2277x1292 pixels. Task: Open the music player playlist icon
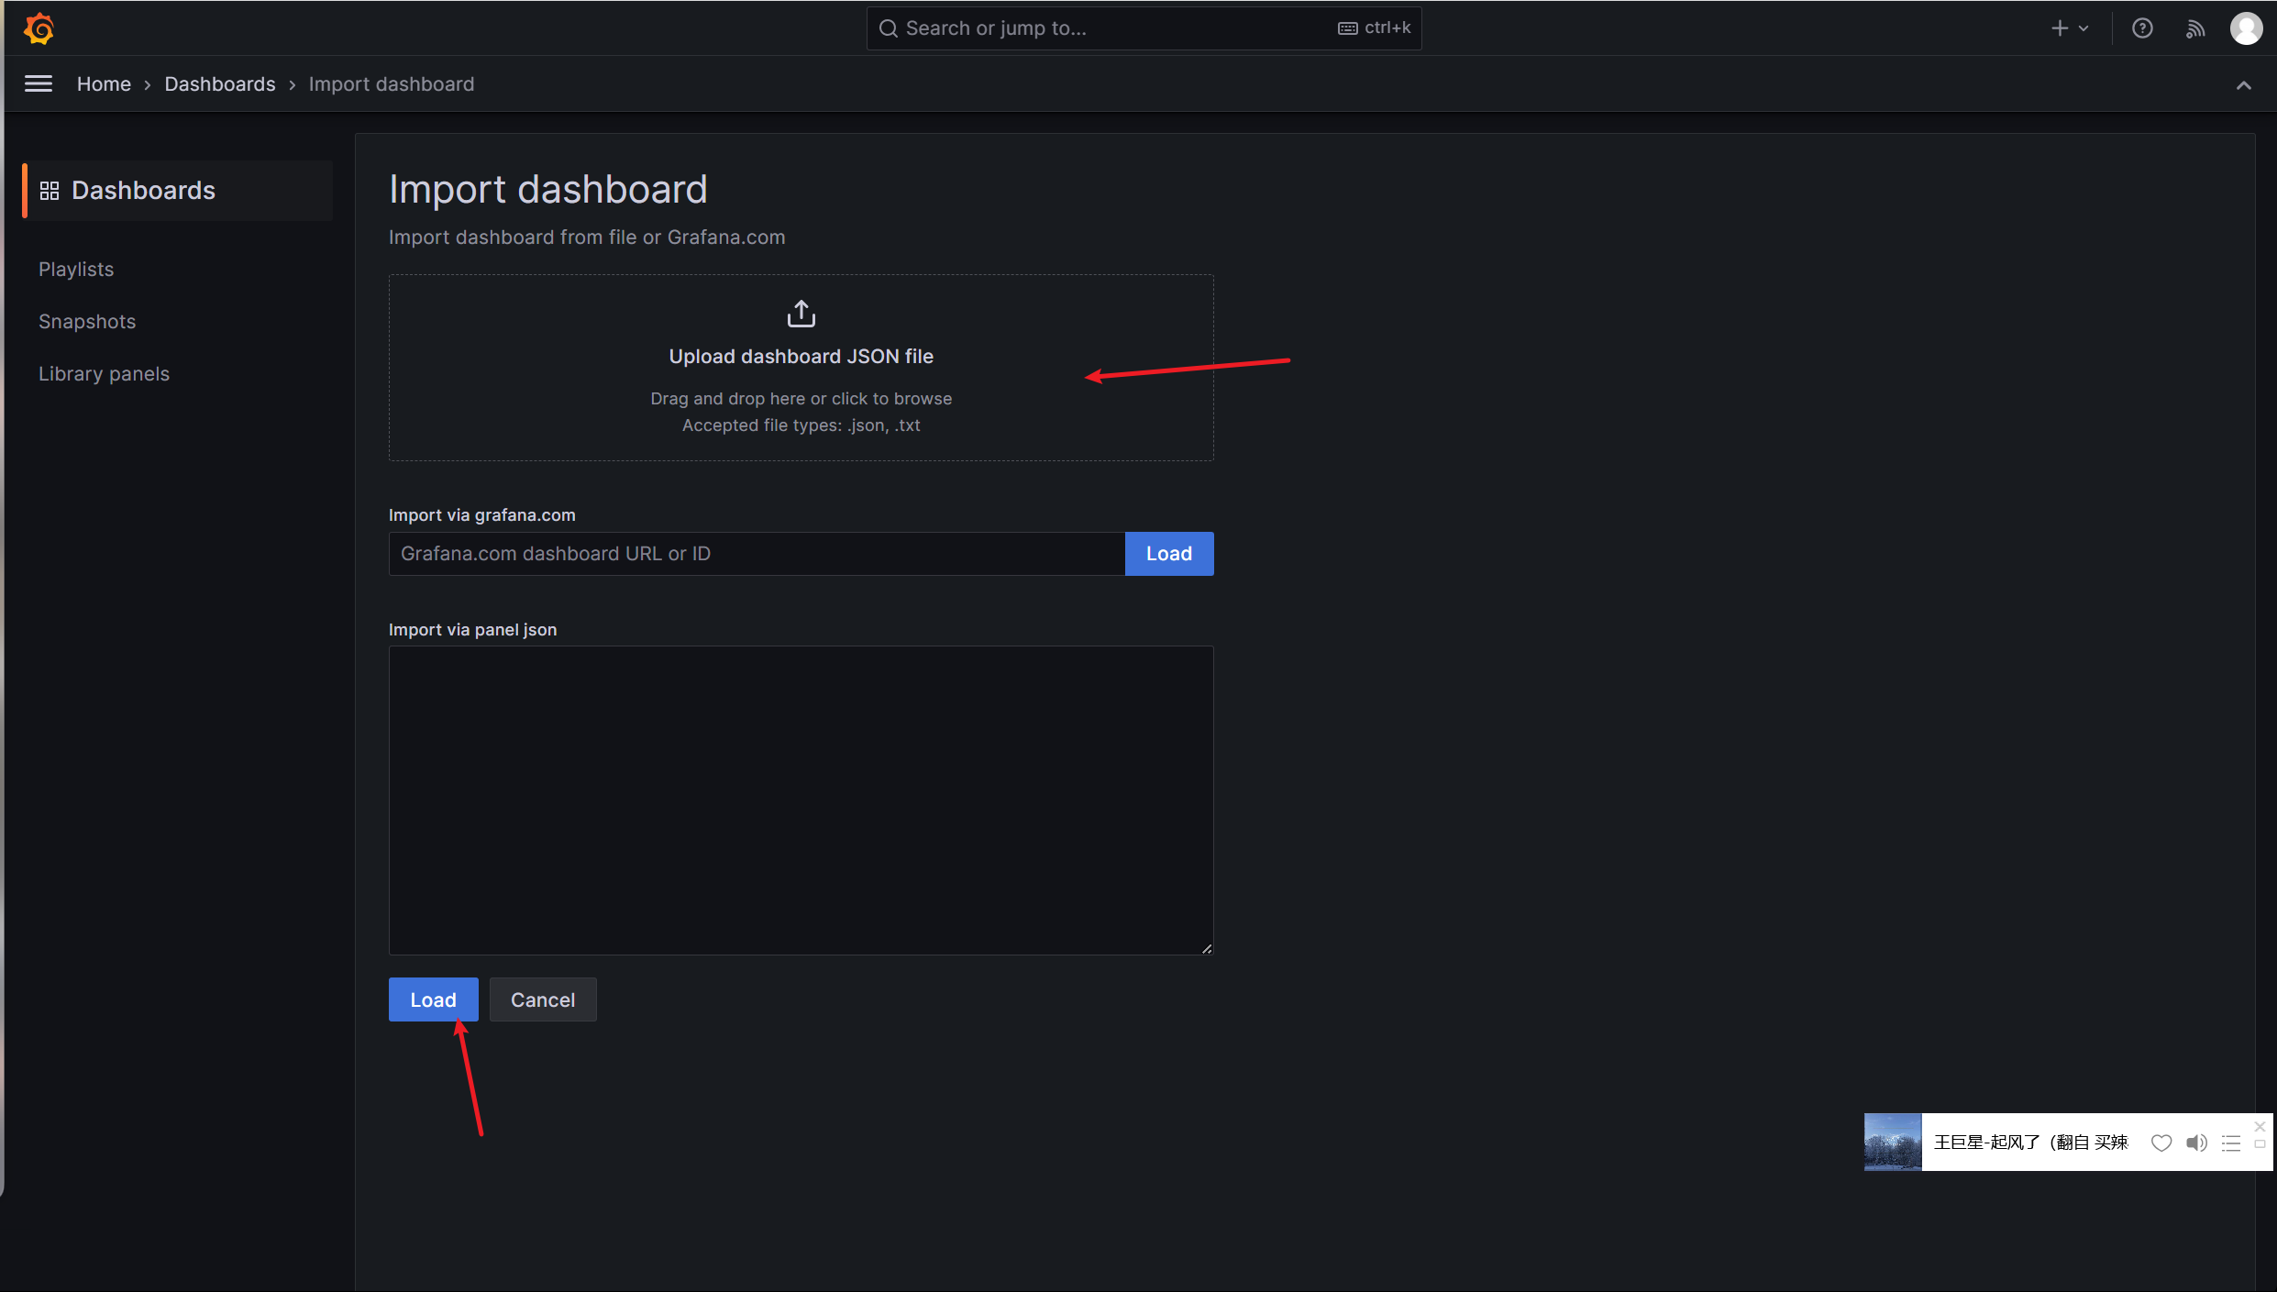[2231, 1143]
